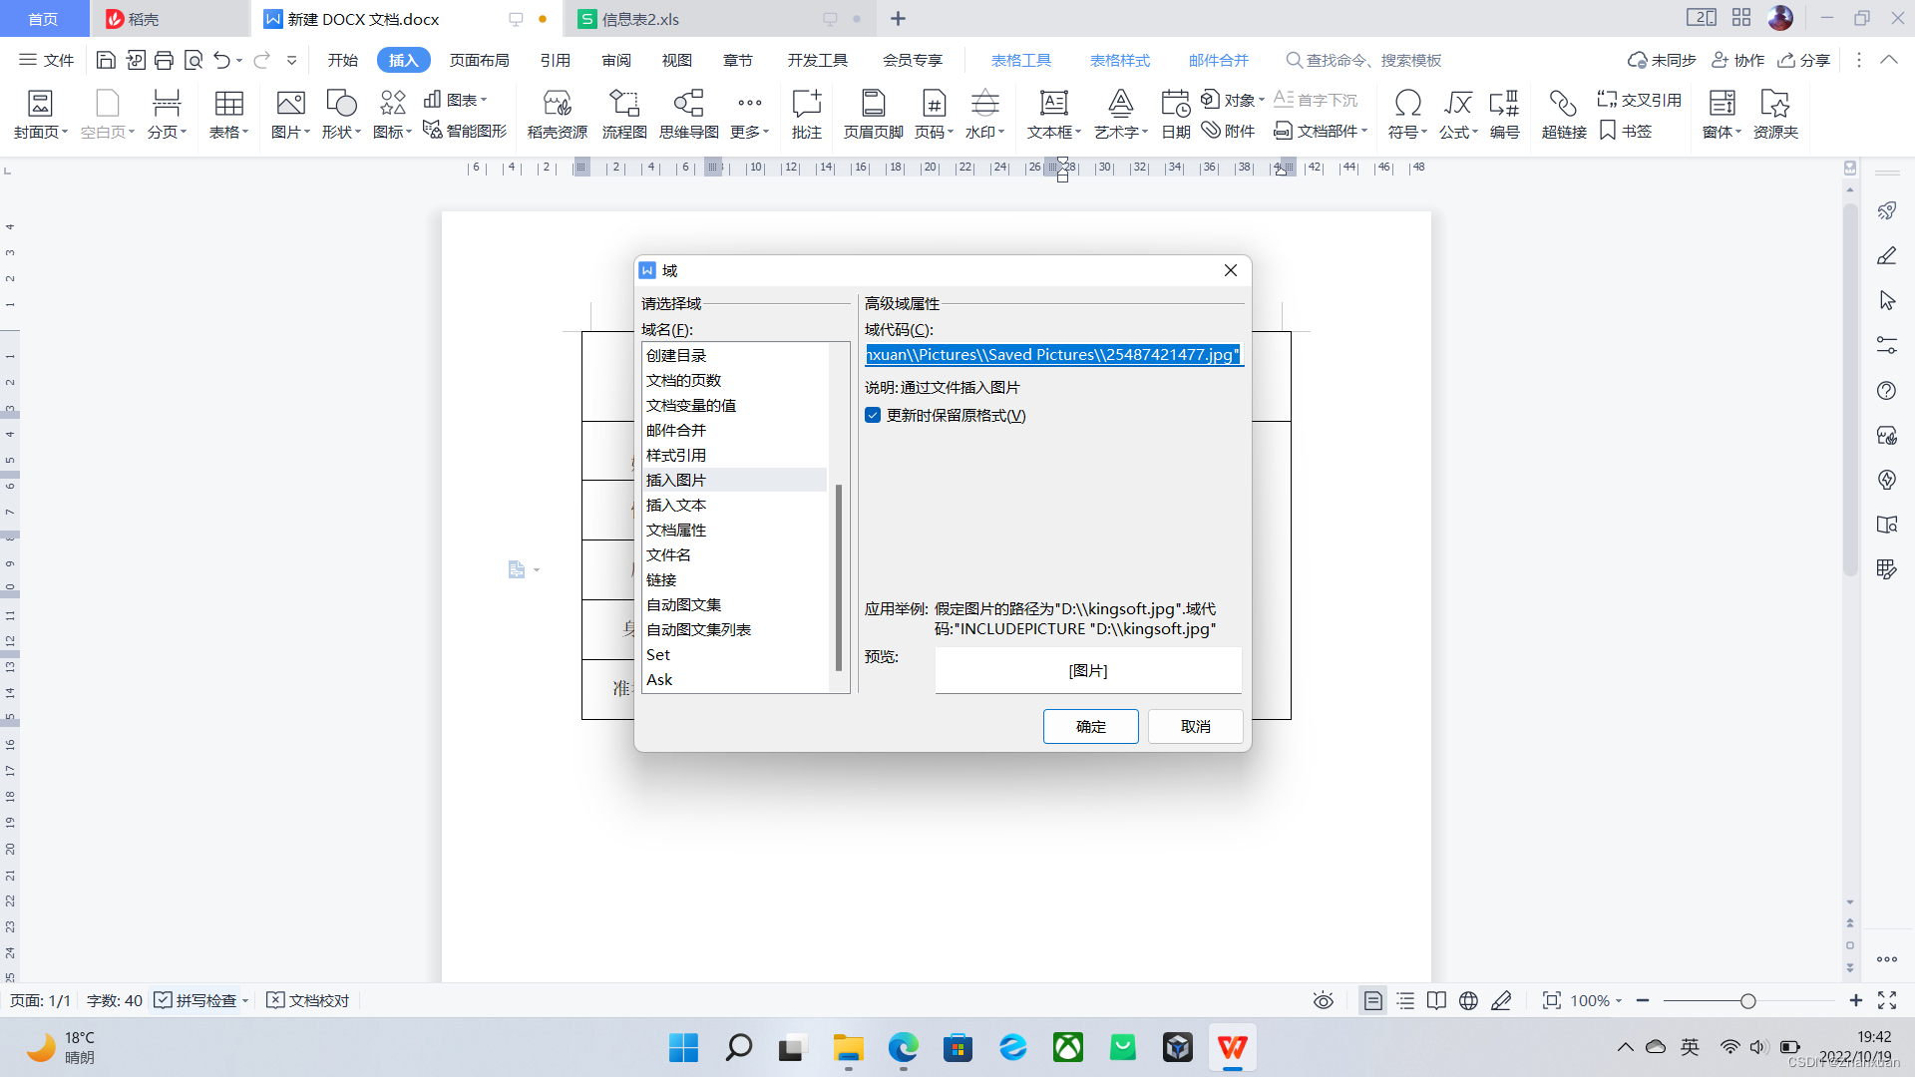Click the Flowchart icon
This screenshot has width=1915, height=1077.
coord(624,104)
